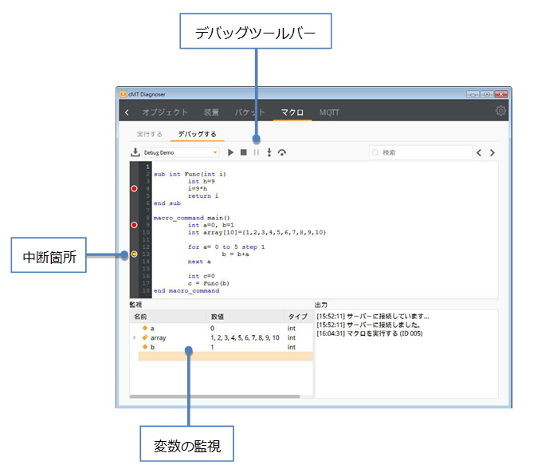Click the back arrow in navigation bar
The image size is (553, 473).
pyautogui.click(x=127, y=112)
